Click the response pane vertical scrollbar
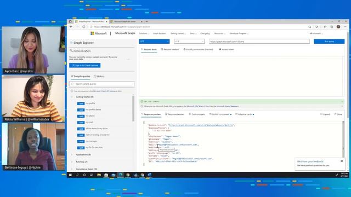The height and width of the screenshot is (197, 351). tap(343, 138)
